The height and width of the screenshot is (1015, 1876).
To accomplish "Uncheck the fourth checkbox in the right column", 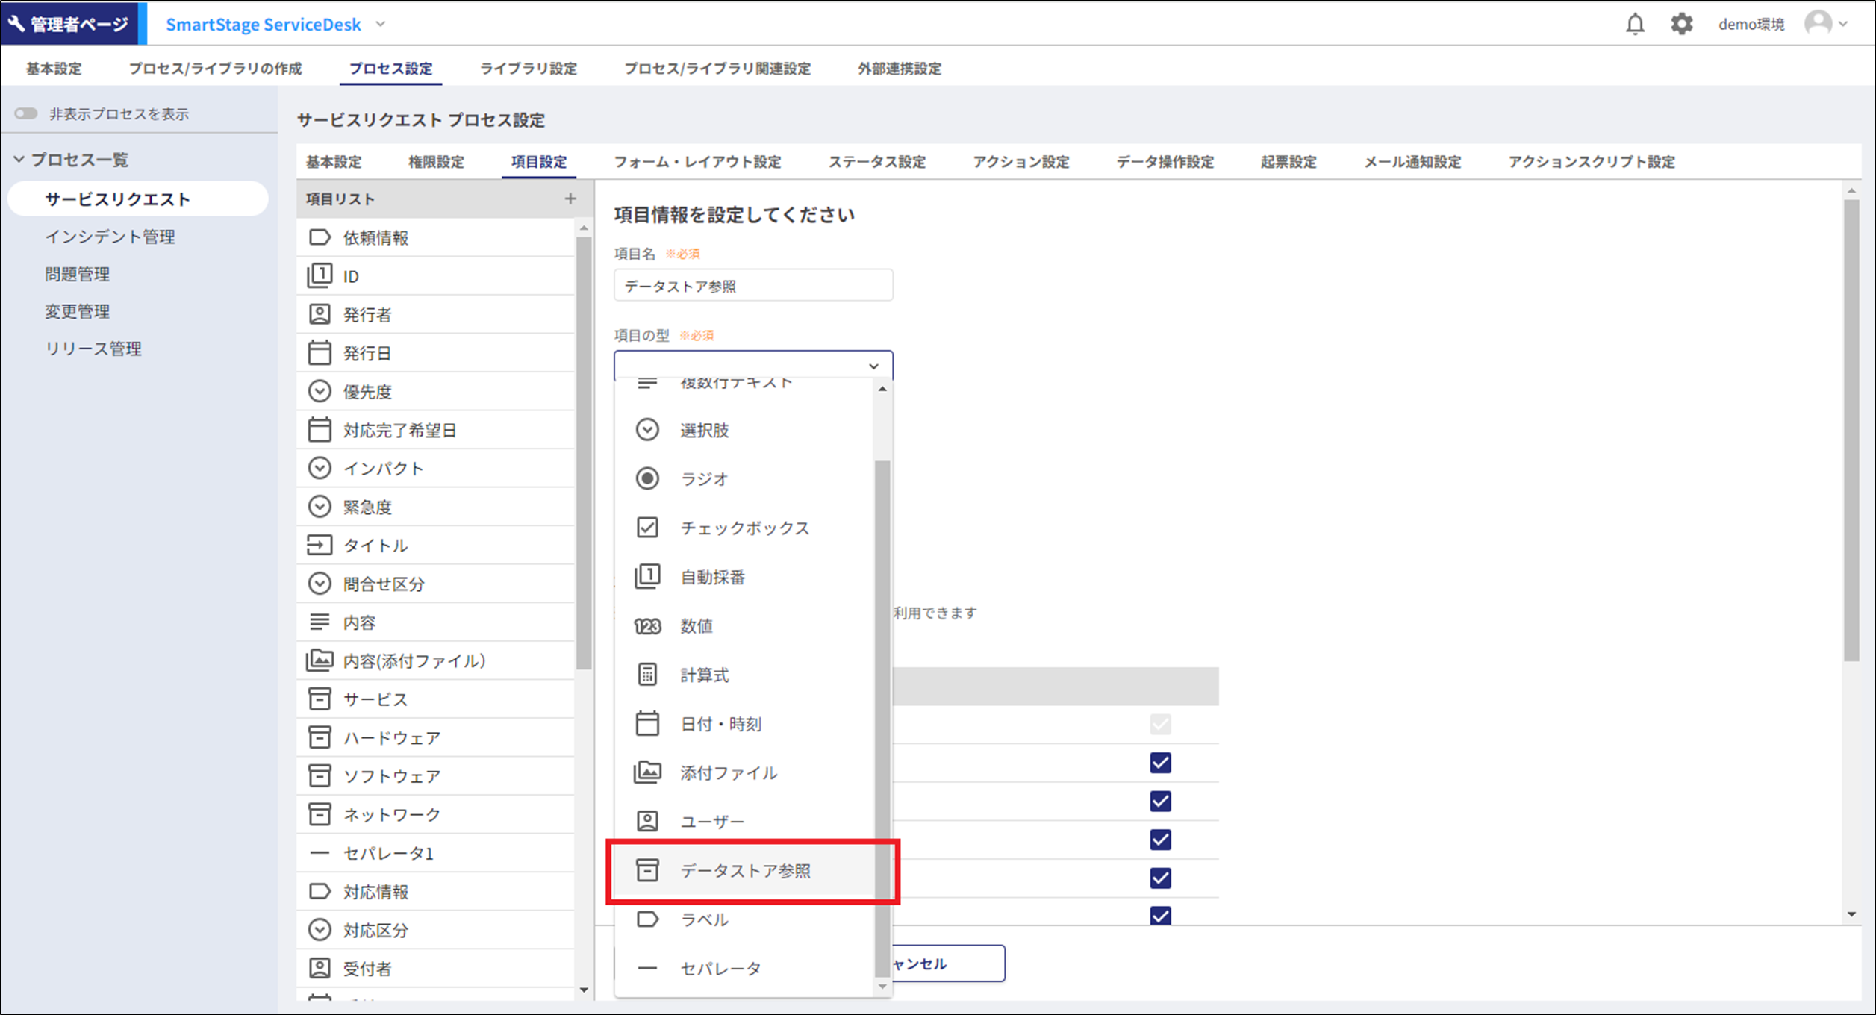I will (x=1160, y=840).
